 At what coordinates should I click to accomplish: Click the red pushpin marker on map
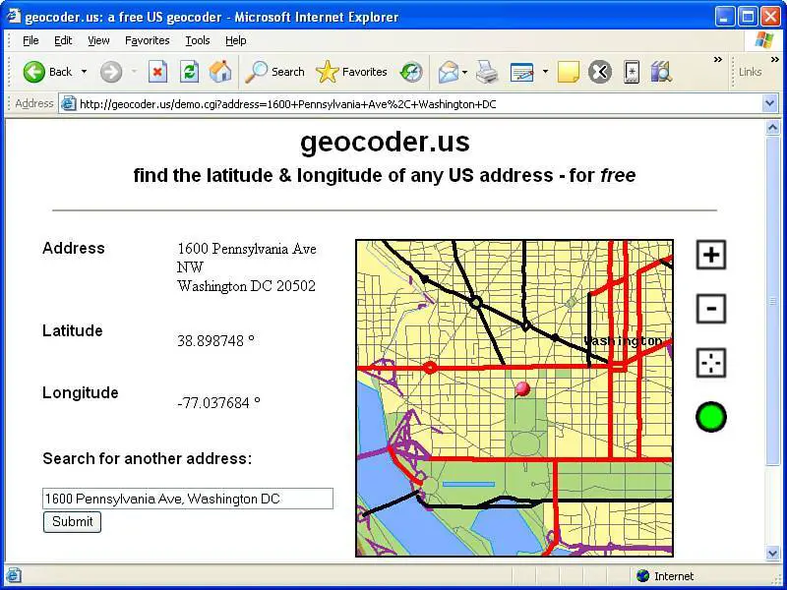click(522, 388)
